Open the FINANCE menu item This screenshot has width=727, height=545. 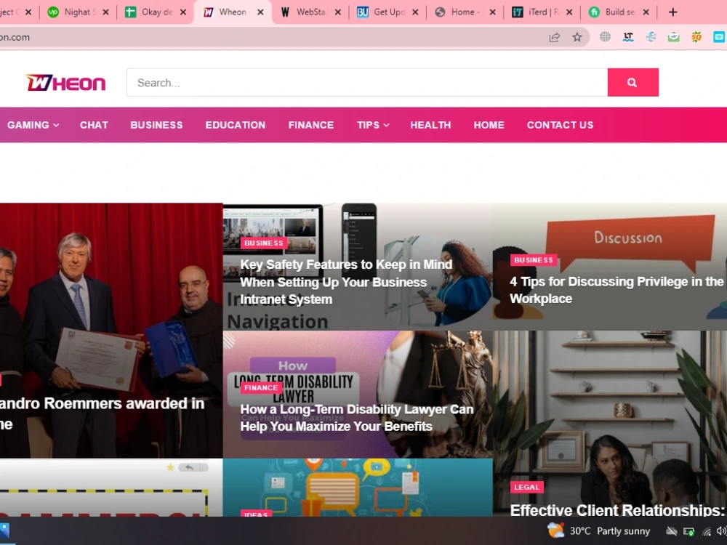click(x=310, y=125)
